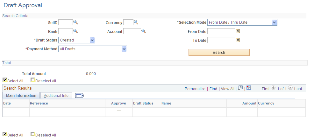Image resolution: width=314 pixels, height=139 pixels.
Task: Go to previous row arrow icon
Action: pos(273,88)
